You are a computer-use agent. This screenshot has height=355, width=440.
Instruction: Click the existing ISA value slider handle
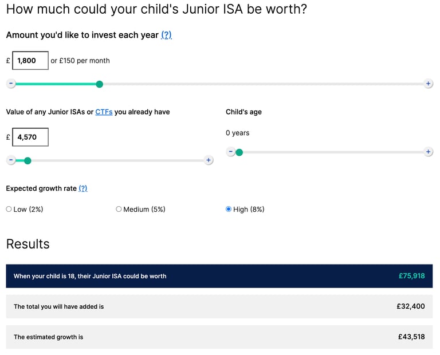pyautogui.click(x=27, y=160)
